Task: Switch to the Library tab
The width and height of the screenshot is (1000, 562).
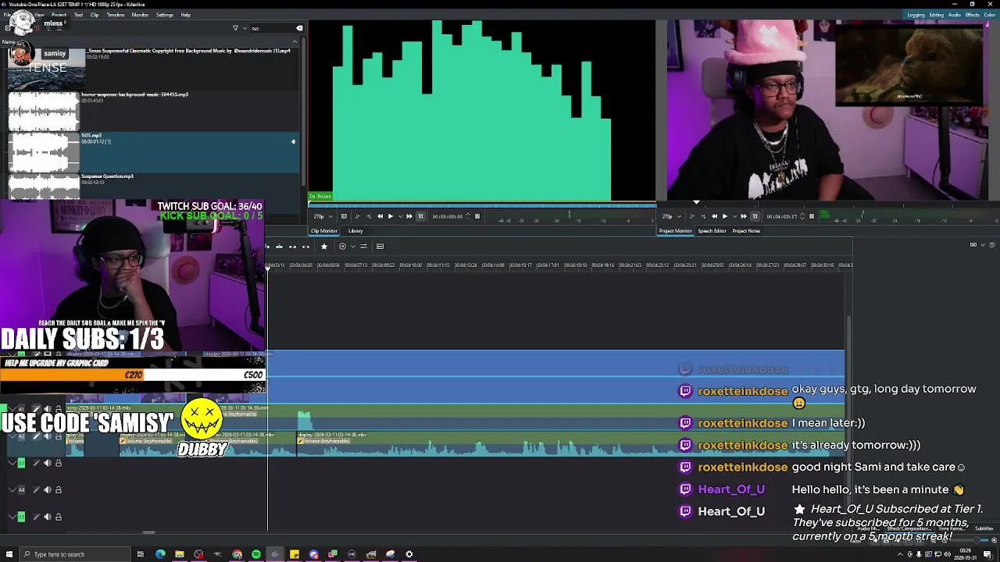Action: 355,231
